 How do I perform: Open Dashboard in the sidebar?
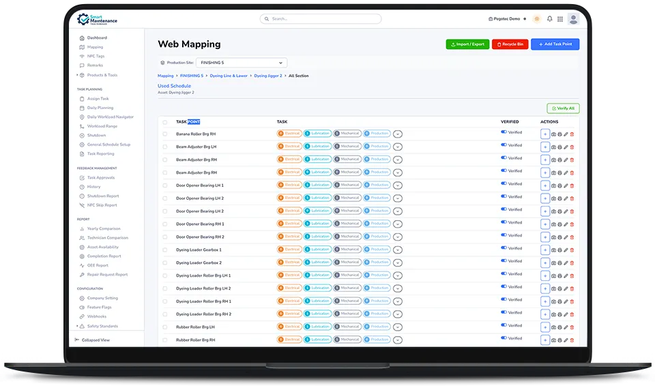coord(97,37)
